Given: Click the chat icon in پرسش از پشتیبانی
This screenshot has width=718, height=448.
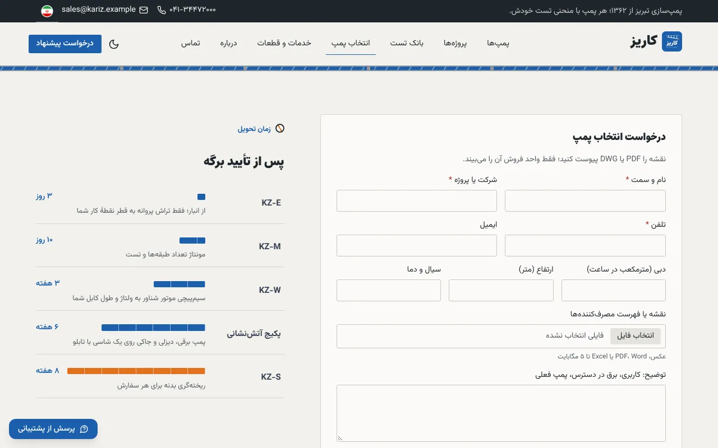Looking at the screenshot, I should coord(84,429).
